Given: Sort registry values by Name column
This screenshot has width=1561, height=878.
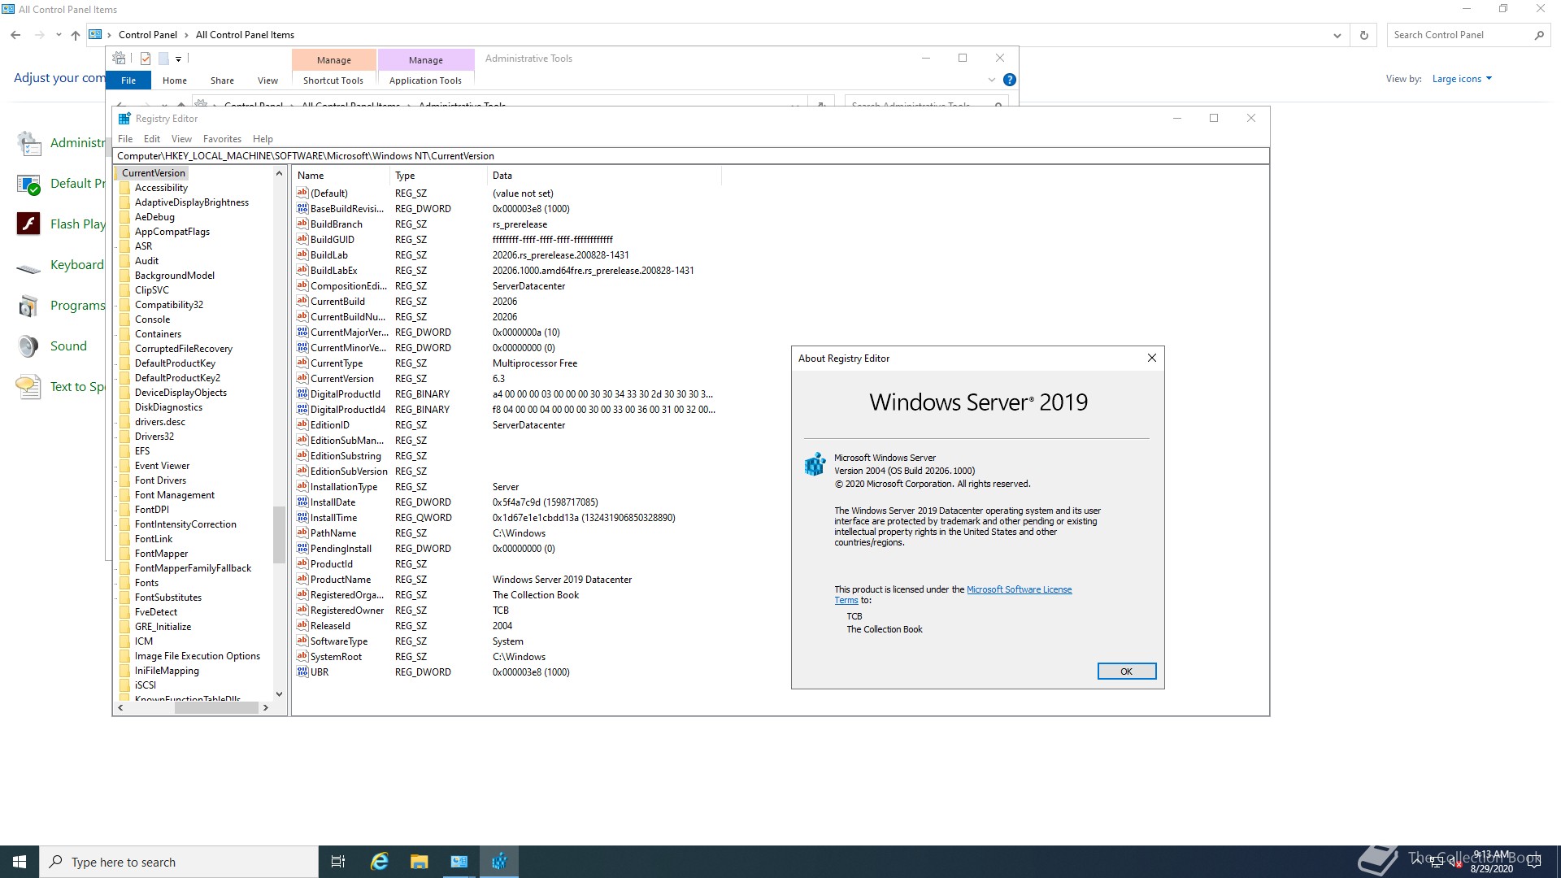Looking at the screenshot, I should [341, 176].
